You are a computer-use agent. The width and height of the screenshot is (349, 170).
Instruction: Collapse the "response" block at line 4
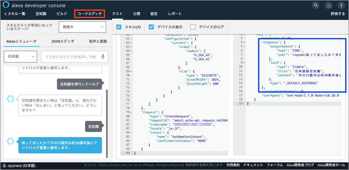point(244,42)
